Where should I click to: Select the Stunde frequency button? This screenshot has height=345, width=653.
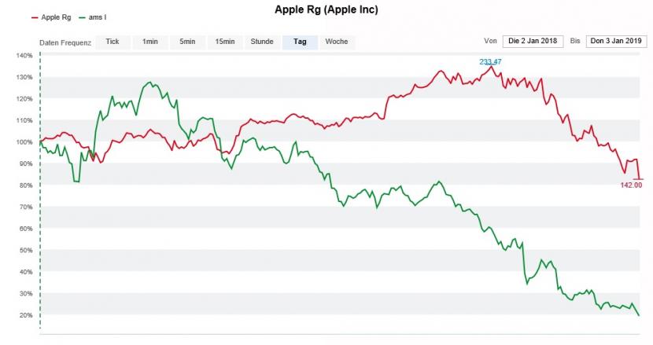click(262, 42)
